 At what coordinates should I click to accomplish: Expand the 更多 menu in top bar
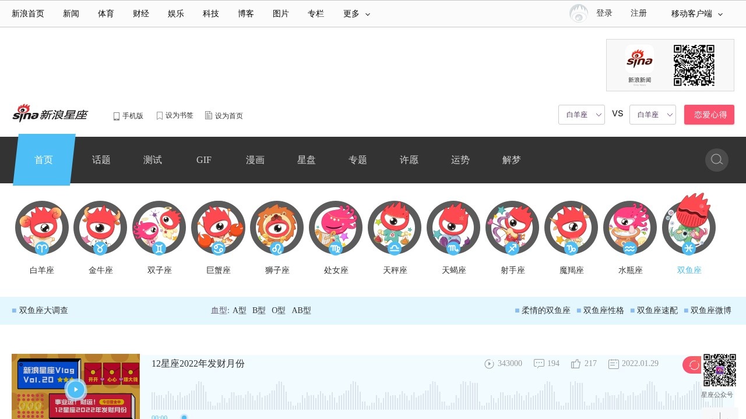point(356,13)
